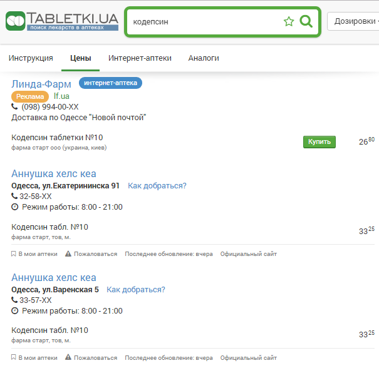Viewport: 379px width, 368px height.
Task: Add first Аннушка pharmacy to В мои аптеки
Action: click(x=34, y=254)
